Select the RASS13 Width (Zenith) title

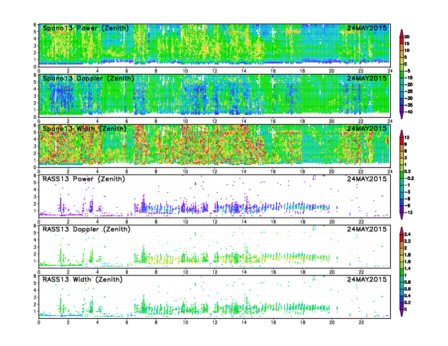tap(84, 279)
